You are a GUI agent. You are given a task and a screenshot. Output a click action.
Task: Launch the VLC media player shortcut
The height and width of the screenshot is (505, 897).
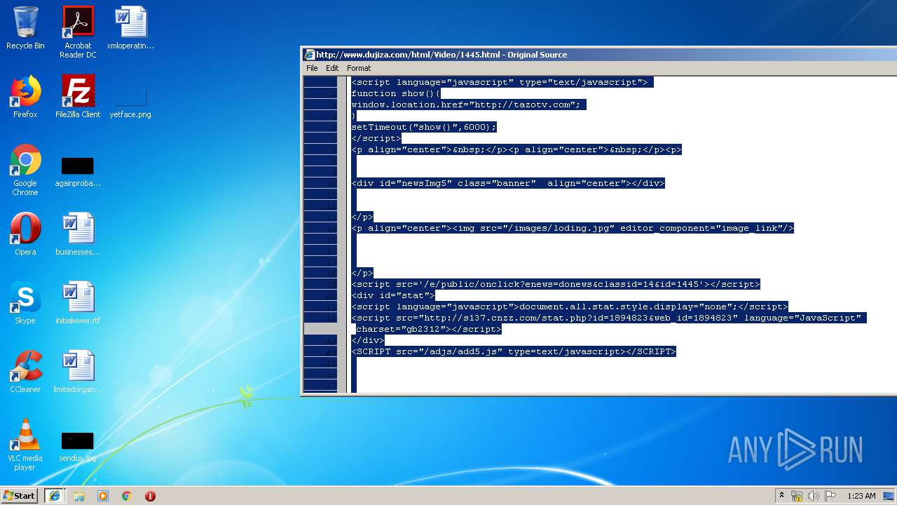[25, 445]
